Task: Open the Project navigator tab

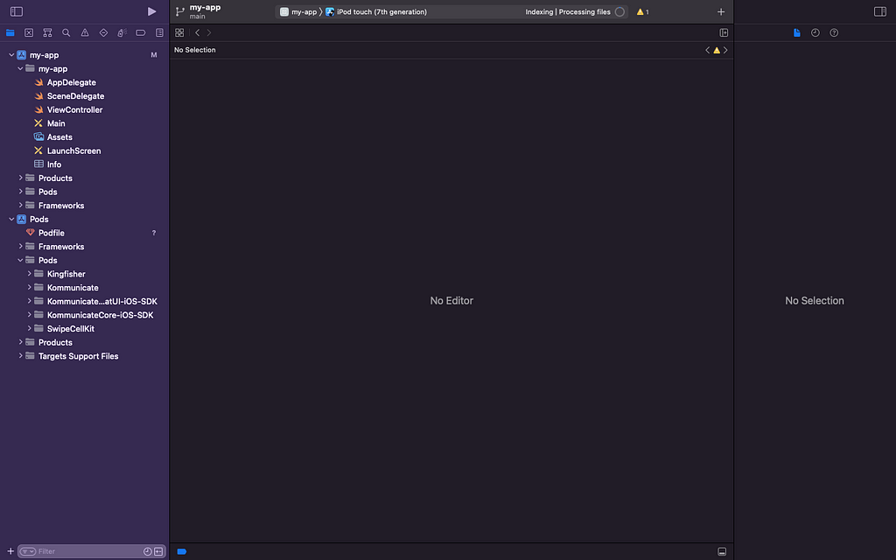Action: point(10,32)
